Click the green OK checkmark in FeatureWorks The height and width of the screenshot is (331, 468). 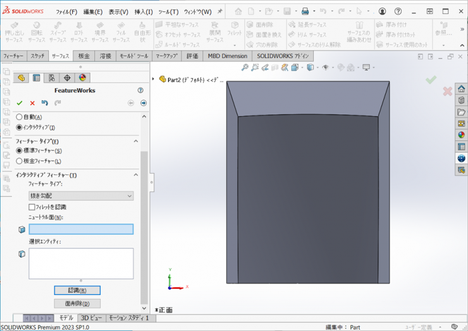pyautogui.click(x=20, y=103)
